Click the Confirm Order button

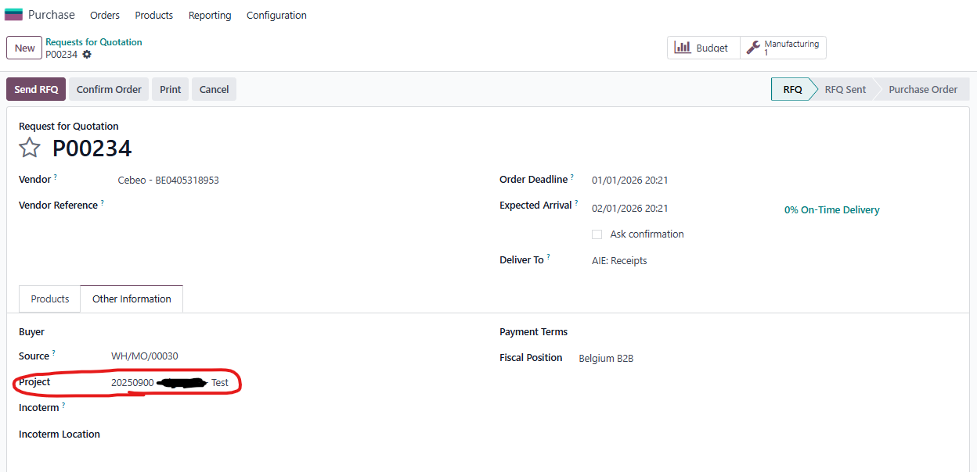point(109,89)
